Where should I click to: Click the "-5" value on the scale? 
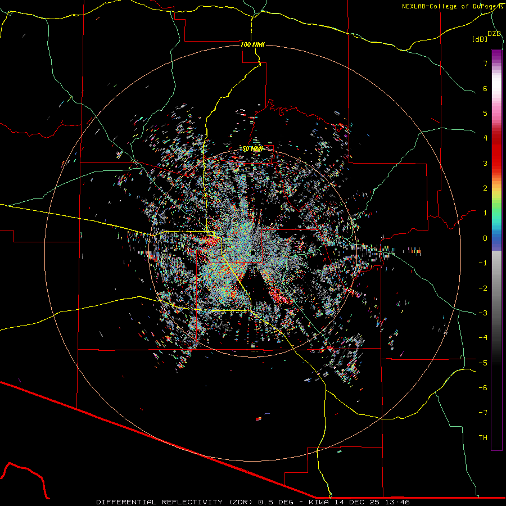483,363
